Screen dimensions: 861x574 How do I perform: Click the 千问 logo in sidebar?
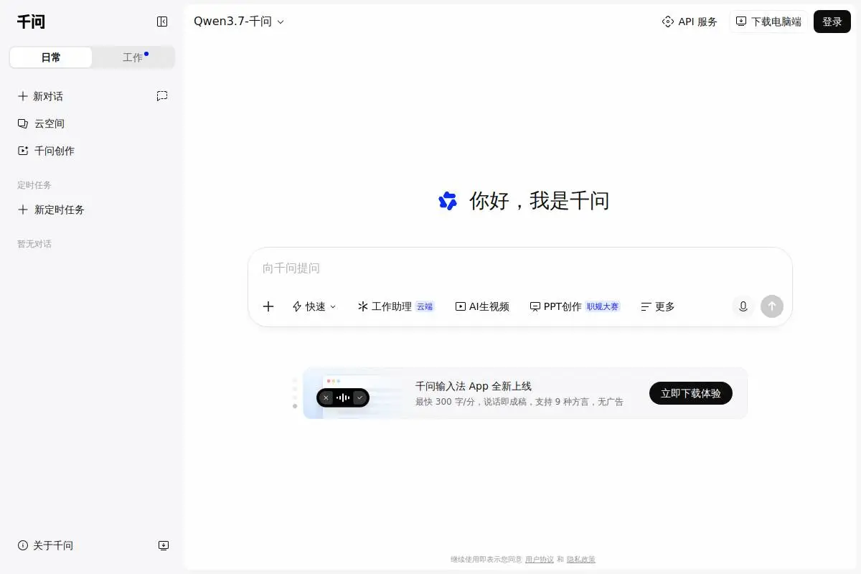coord(31,22)
